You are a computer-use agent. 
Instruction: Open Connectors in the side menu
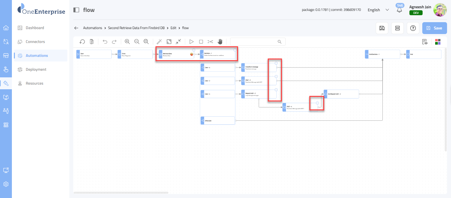pos(35,42)
